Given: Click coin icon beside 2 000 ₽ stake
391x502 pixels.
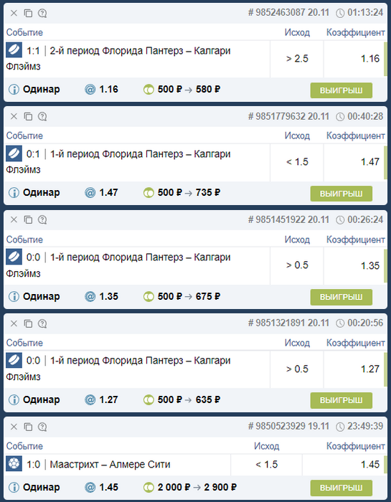Looking at the screenshot, I should tap(149, 487).
